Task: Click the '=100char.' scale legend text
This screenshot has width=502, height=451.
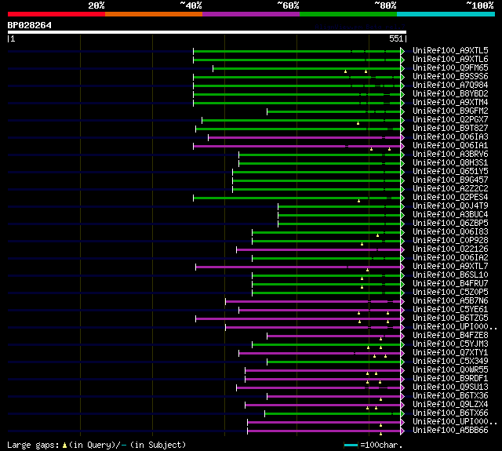Action: point(381,446)
